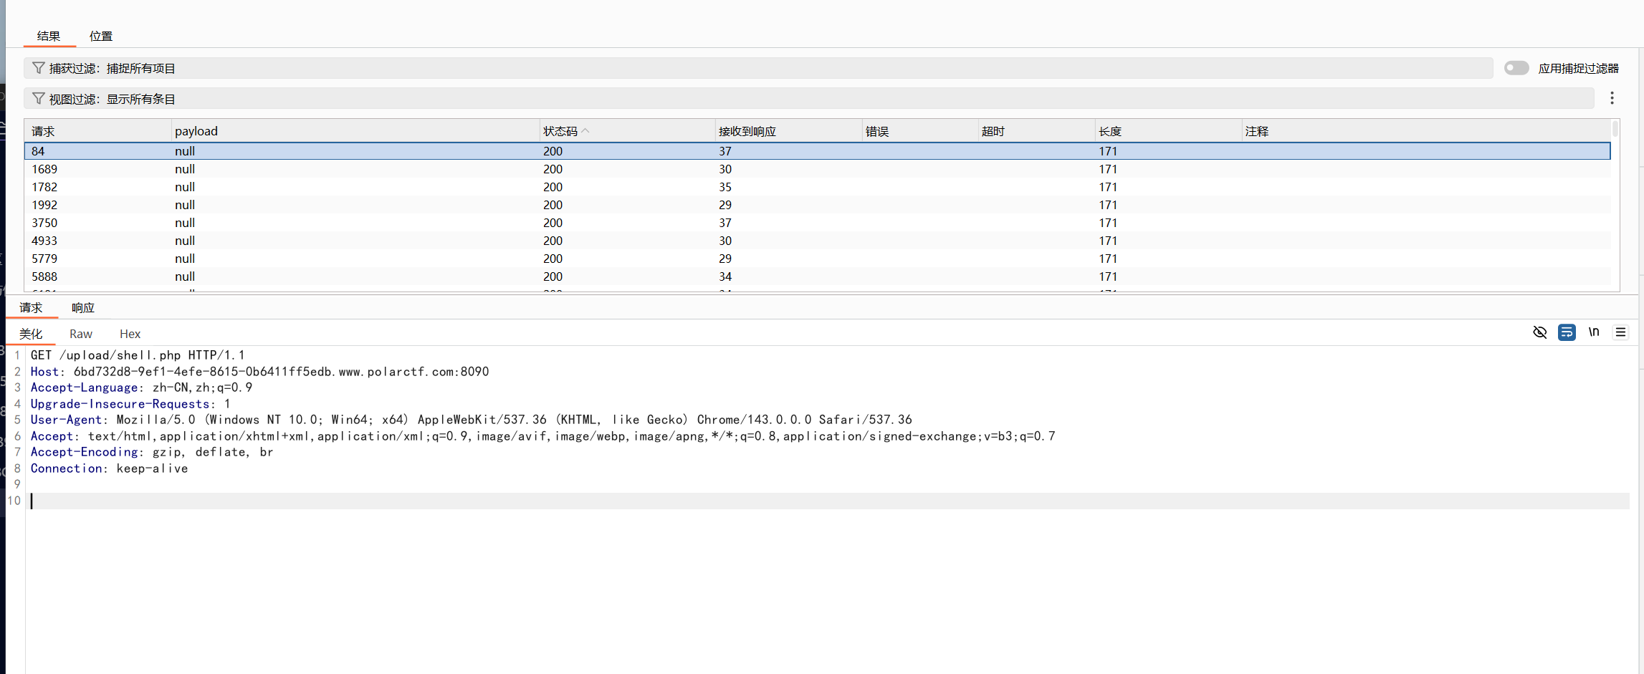Image resolution: width=1644 pixels, height=674 pixels.
Task: Select the Raw view tab
Action: [x=81, y=334]
